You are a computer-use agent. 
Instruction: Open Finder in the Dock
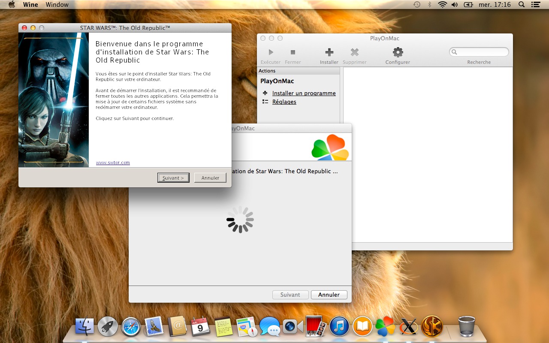84,327
